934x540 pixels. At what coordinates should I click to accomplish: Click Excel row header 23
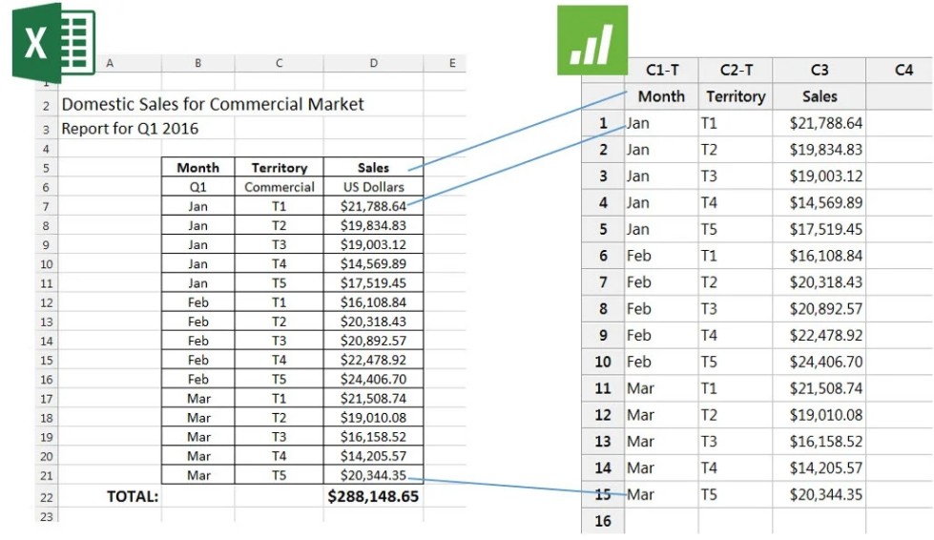[47, 516]
